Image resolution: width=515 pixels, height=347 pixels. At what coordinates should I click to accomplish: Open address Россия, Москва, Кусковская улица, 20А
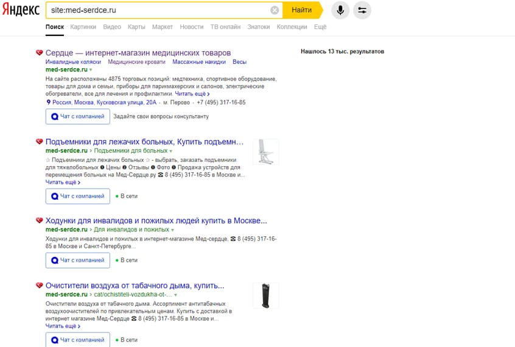click(104, 102)
